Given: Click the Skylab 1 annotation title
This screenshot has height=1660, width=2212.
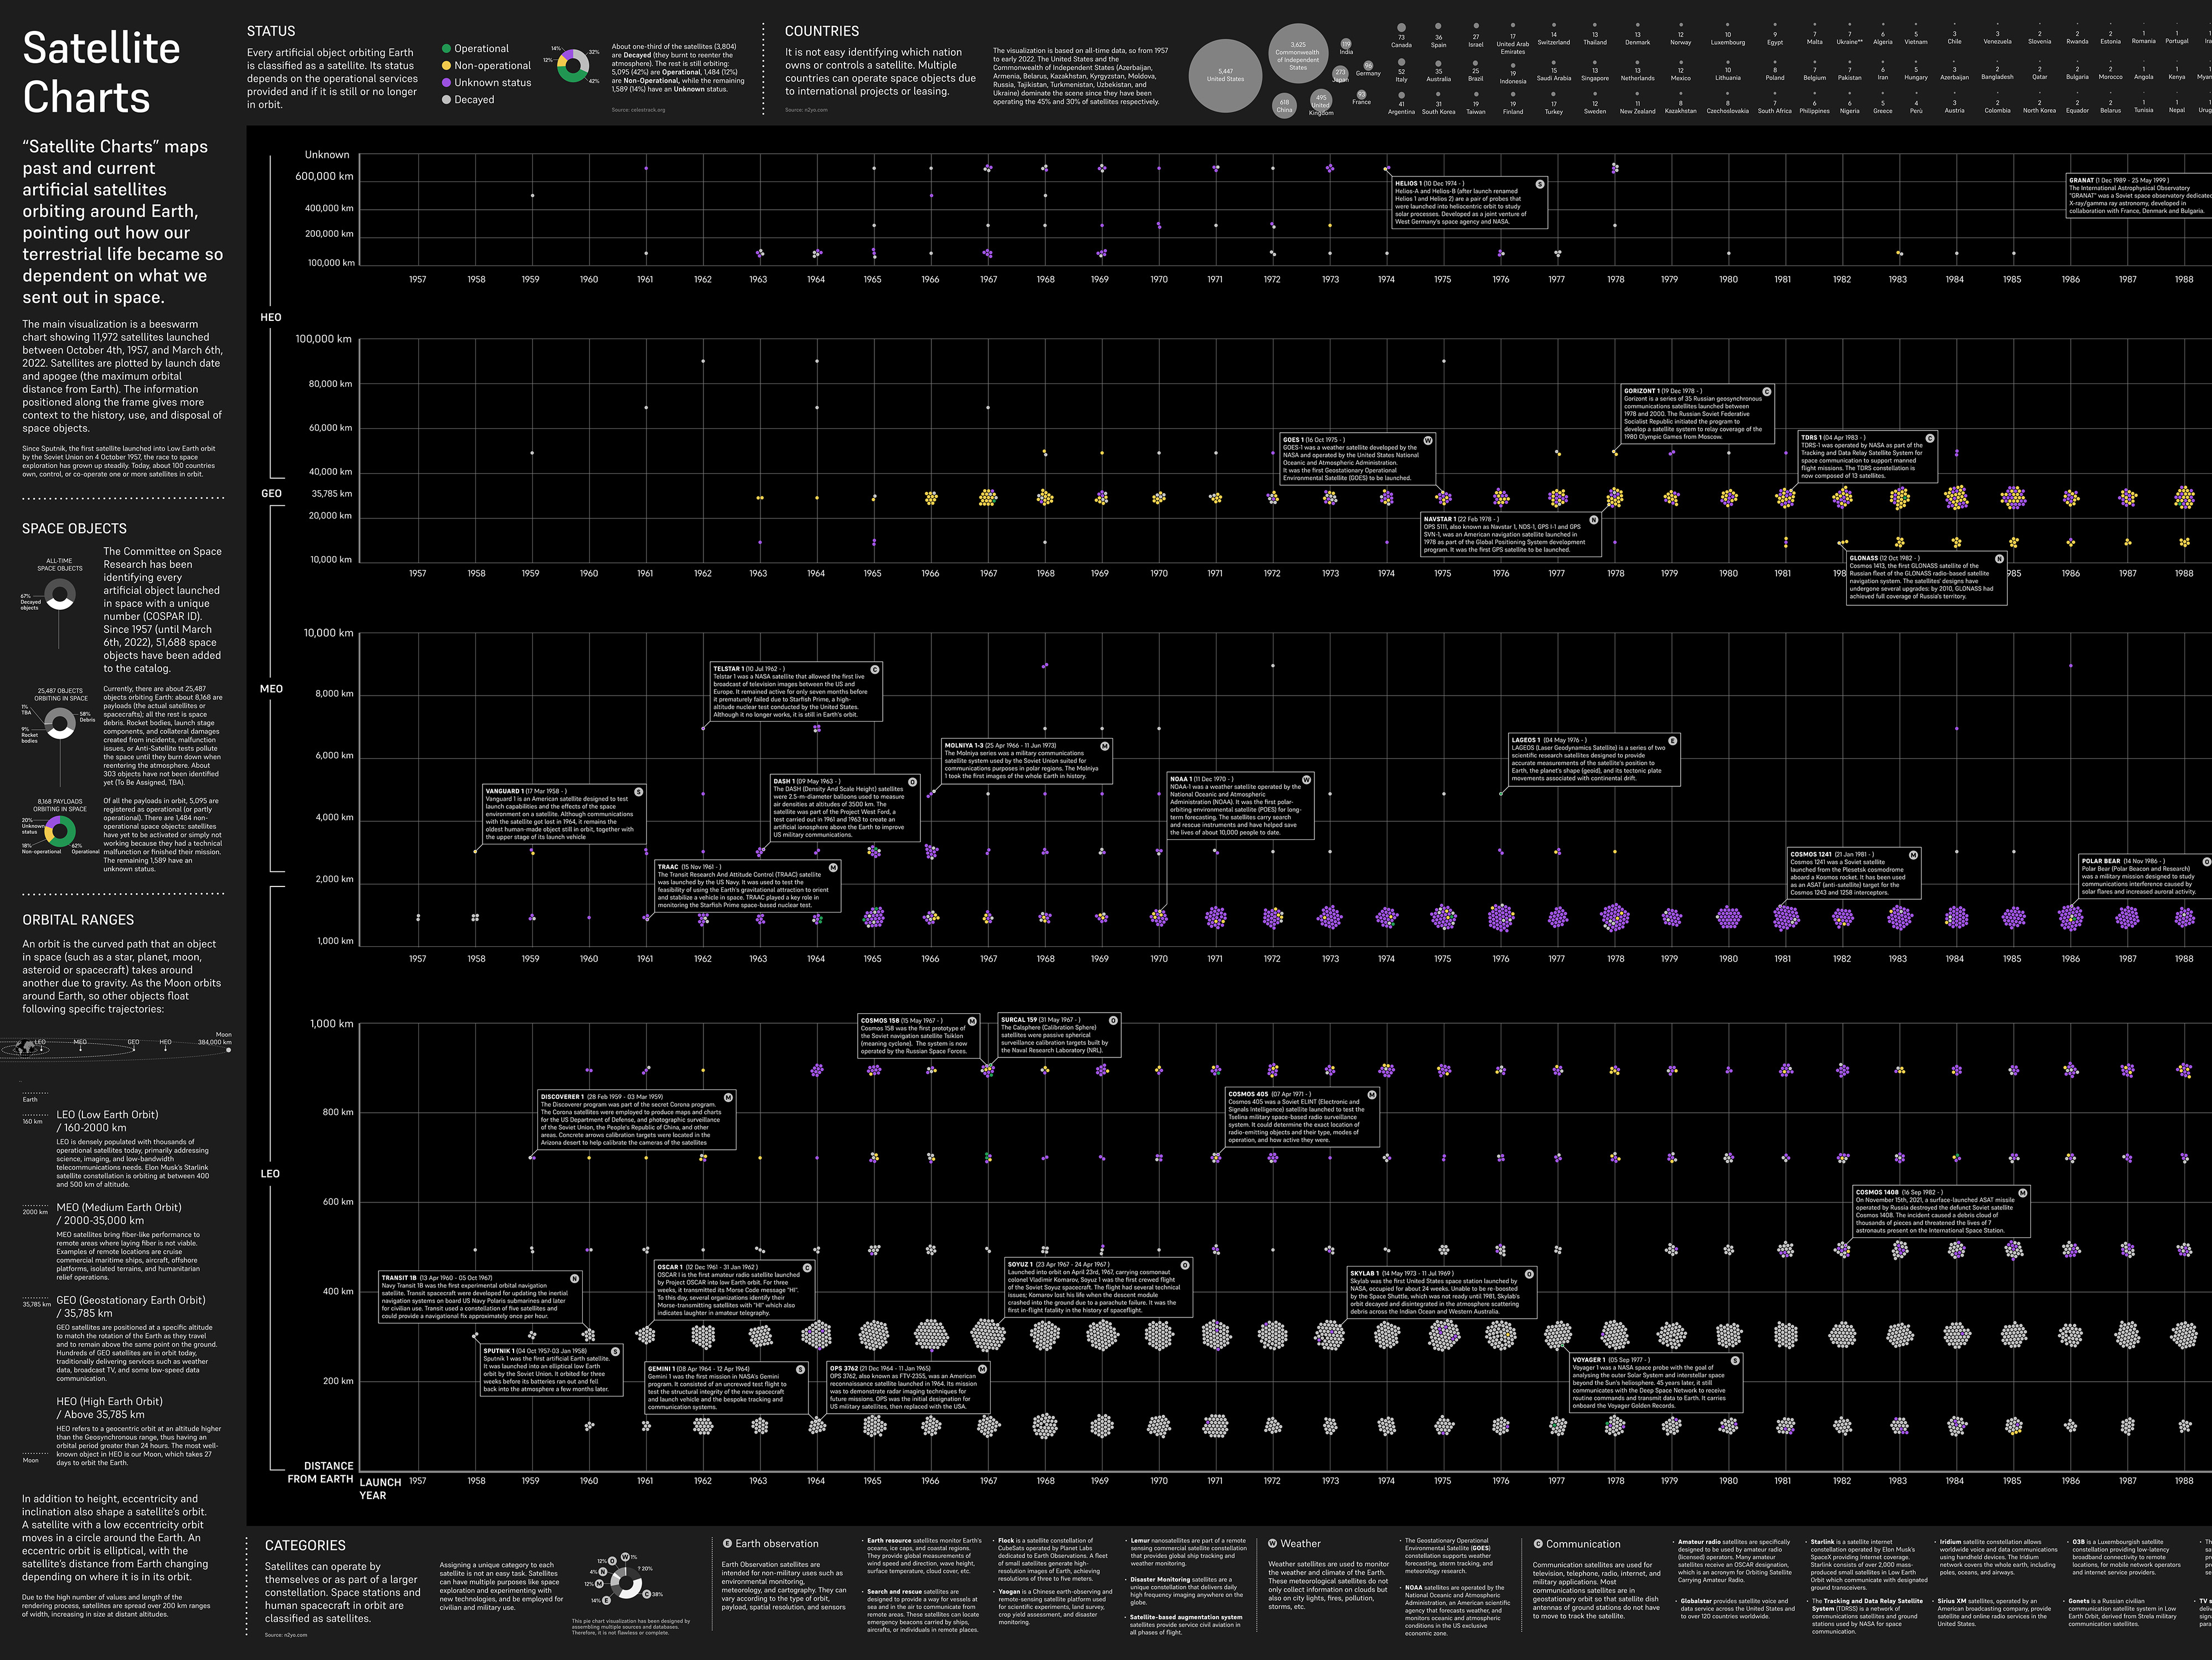Looking at the screenshot, I should point(1365,1274).
